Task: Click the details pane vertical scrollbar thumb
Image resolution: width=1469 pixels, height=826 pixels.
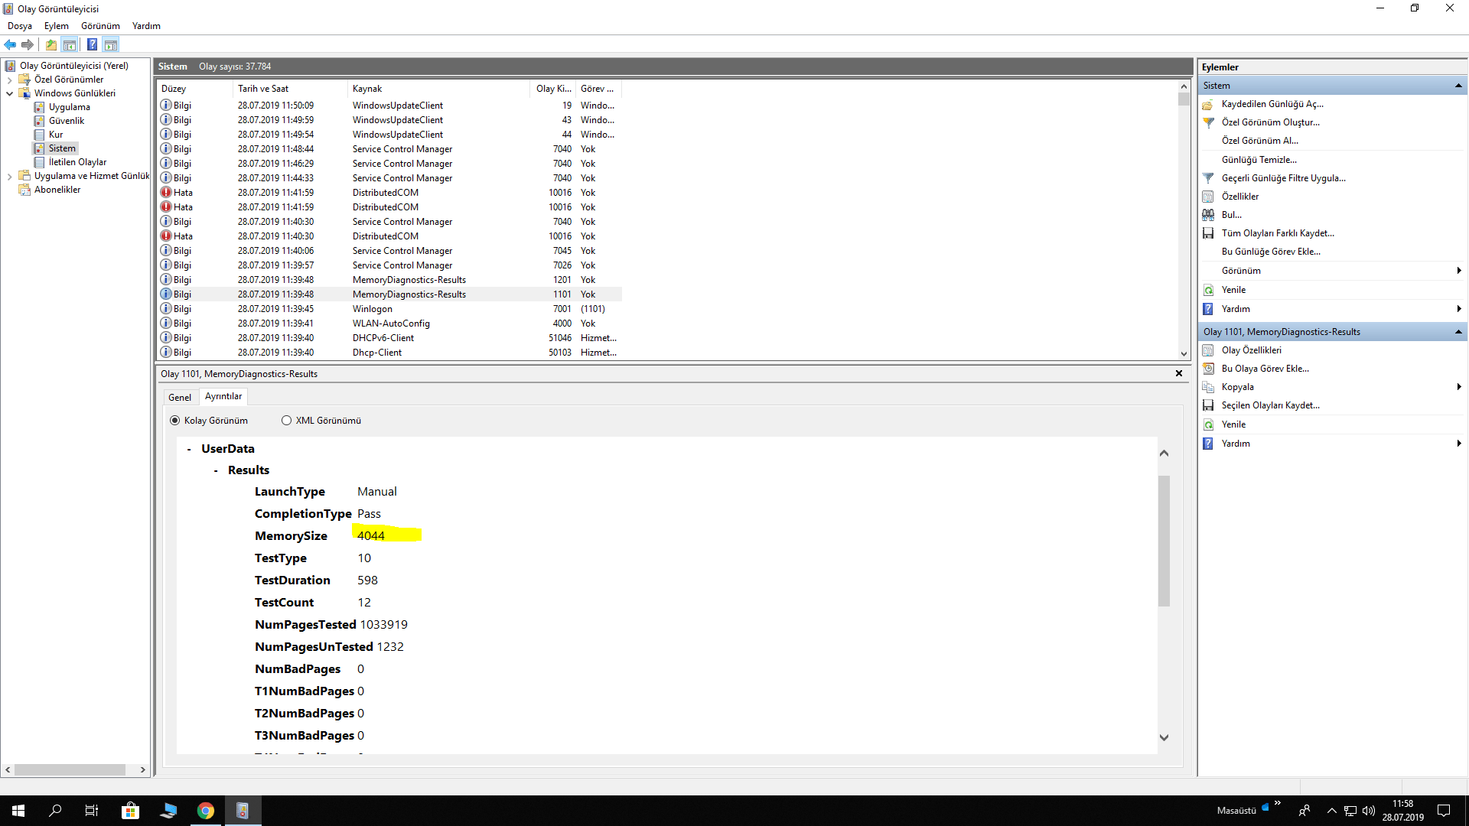Action: tap(1164, 540)
